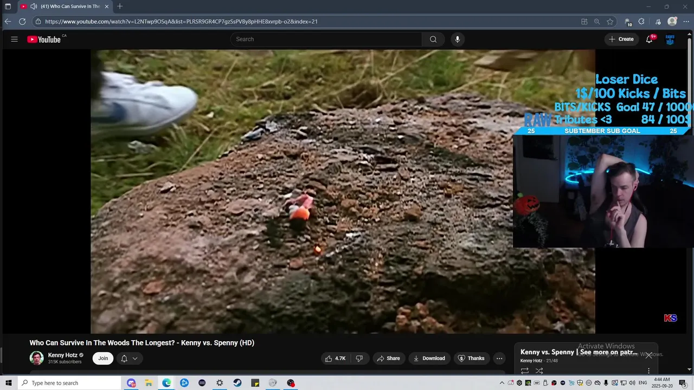Image resolution: width=694 pixels, height=390 pixels.
Task: Open the clock showing 4:44 AM
Action: pos(663,383)
